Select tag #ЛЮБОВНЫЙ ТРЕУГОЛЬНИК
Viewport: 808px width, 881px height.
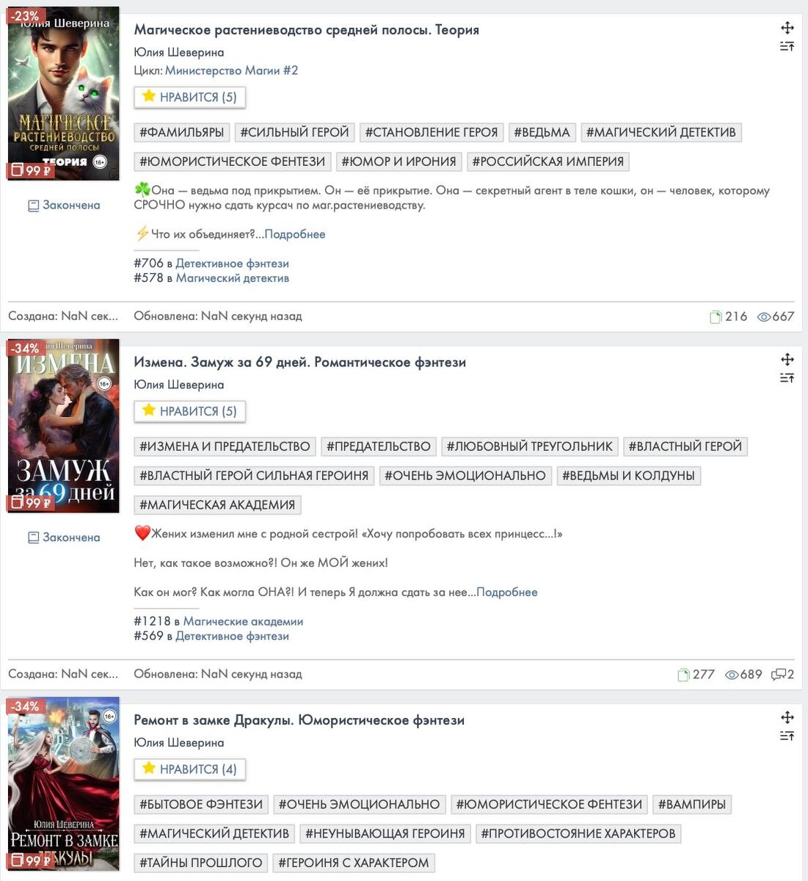(x=529, y=446)
